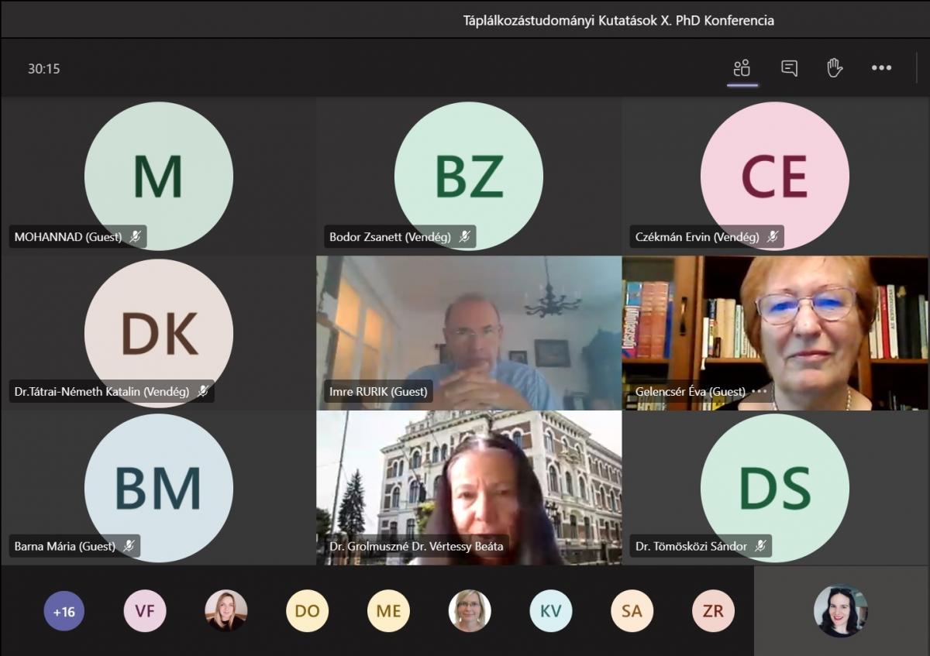Select the VF participant avatar
The image size is (930, 656).
click(x=145, y=612)
